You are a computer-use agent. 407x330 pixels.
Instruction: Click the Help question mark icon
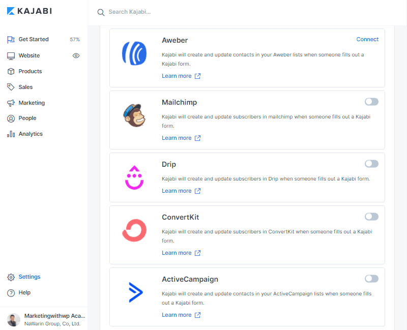(x=11, y=293)
